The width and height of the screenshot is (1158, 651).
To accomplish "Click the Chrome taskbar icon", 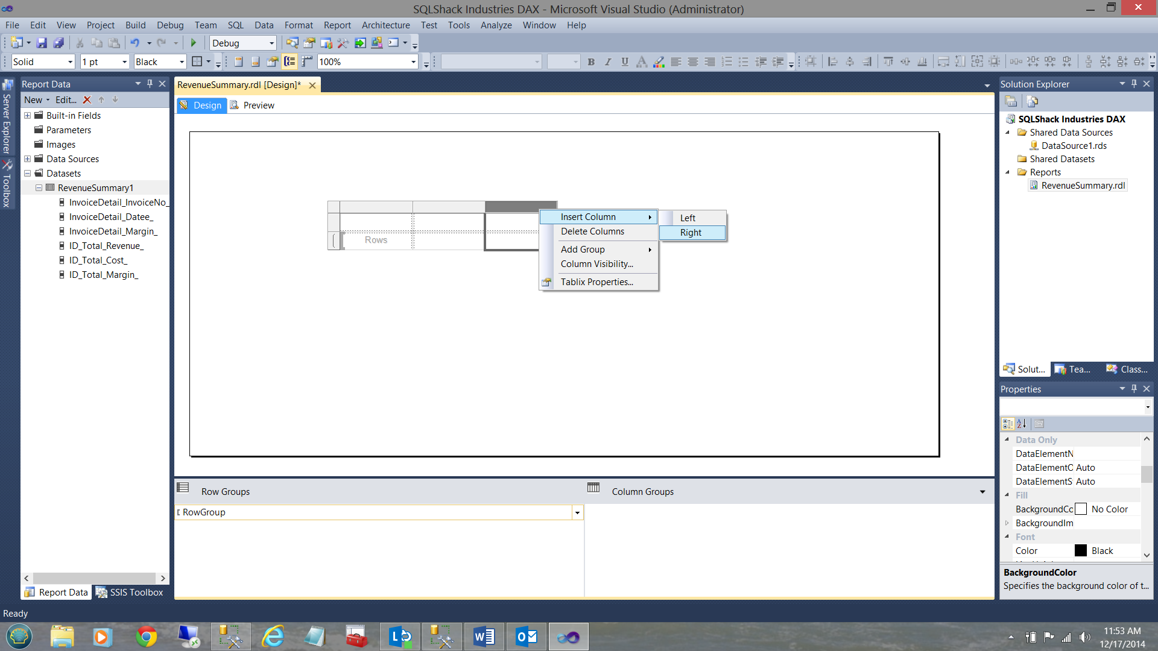I will [x=146, y=637].
